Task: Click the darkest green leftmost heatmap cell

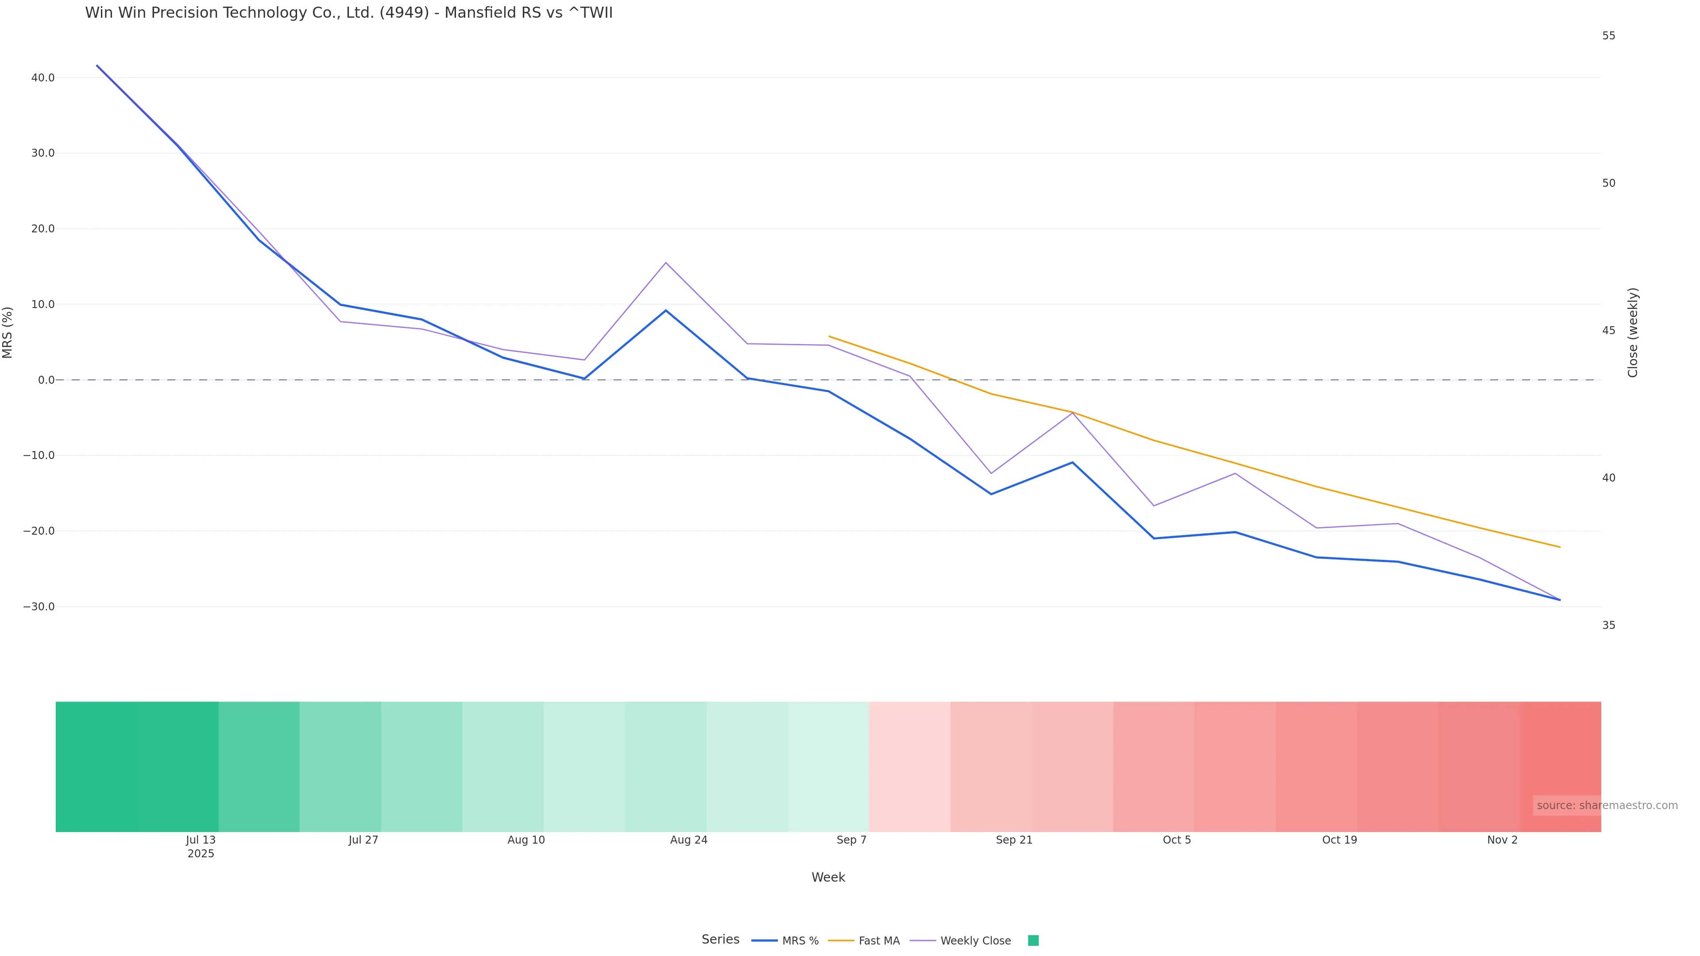Action: point(97,766)
